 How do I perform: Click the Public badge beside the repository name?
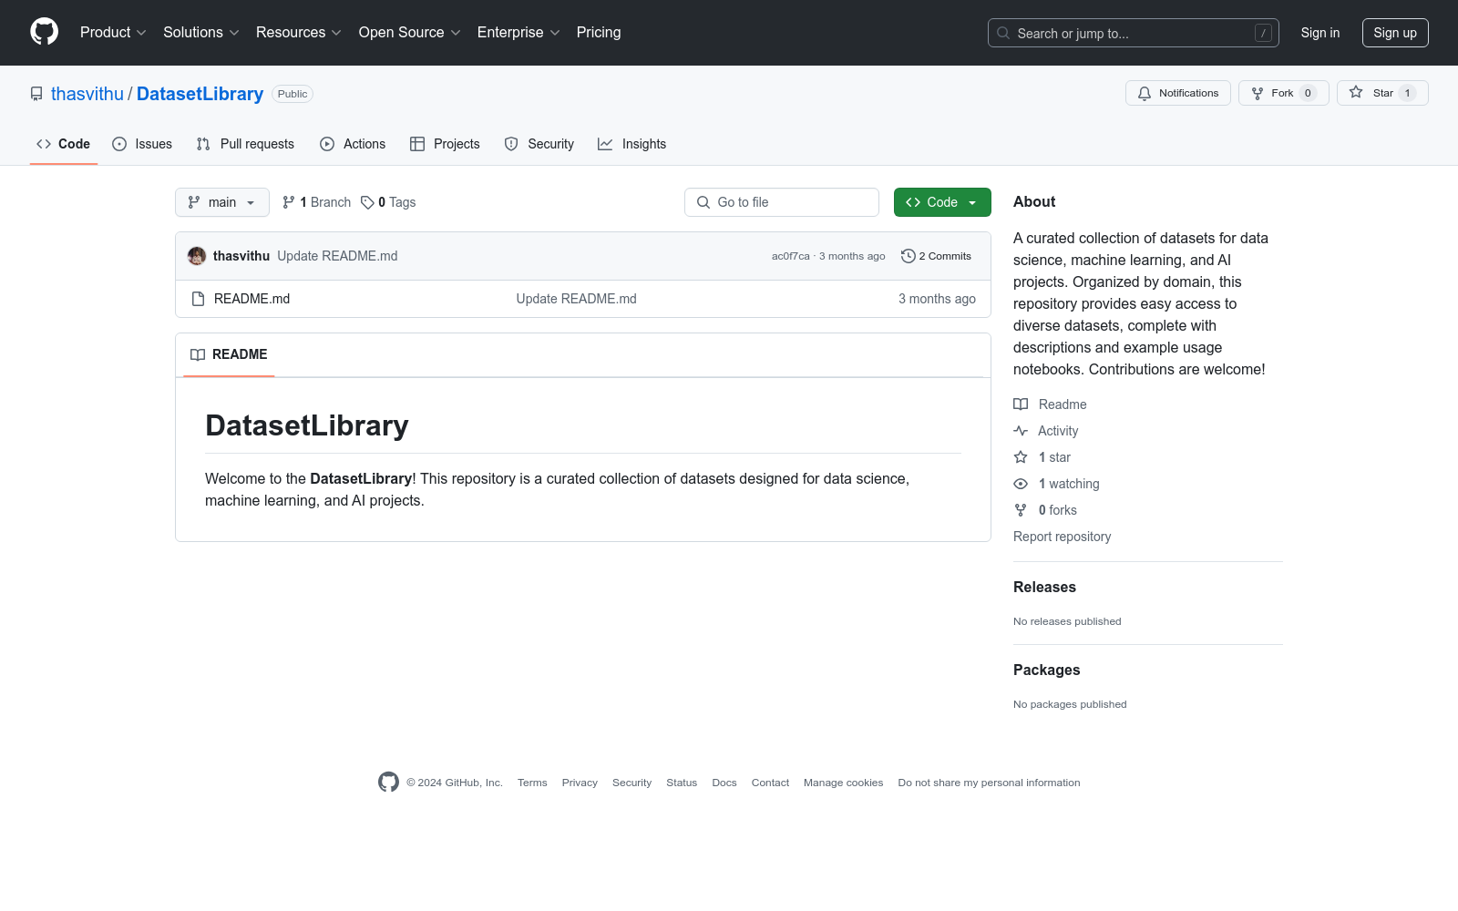pyautogui.click(x=293, y=94)
